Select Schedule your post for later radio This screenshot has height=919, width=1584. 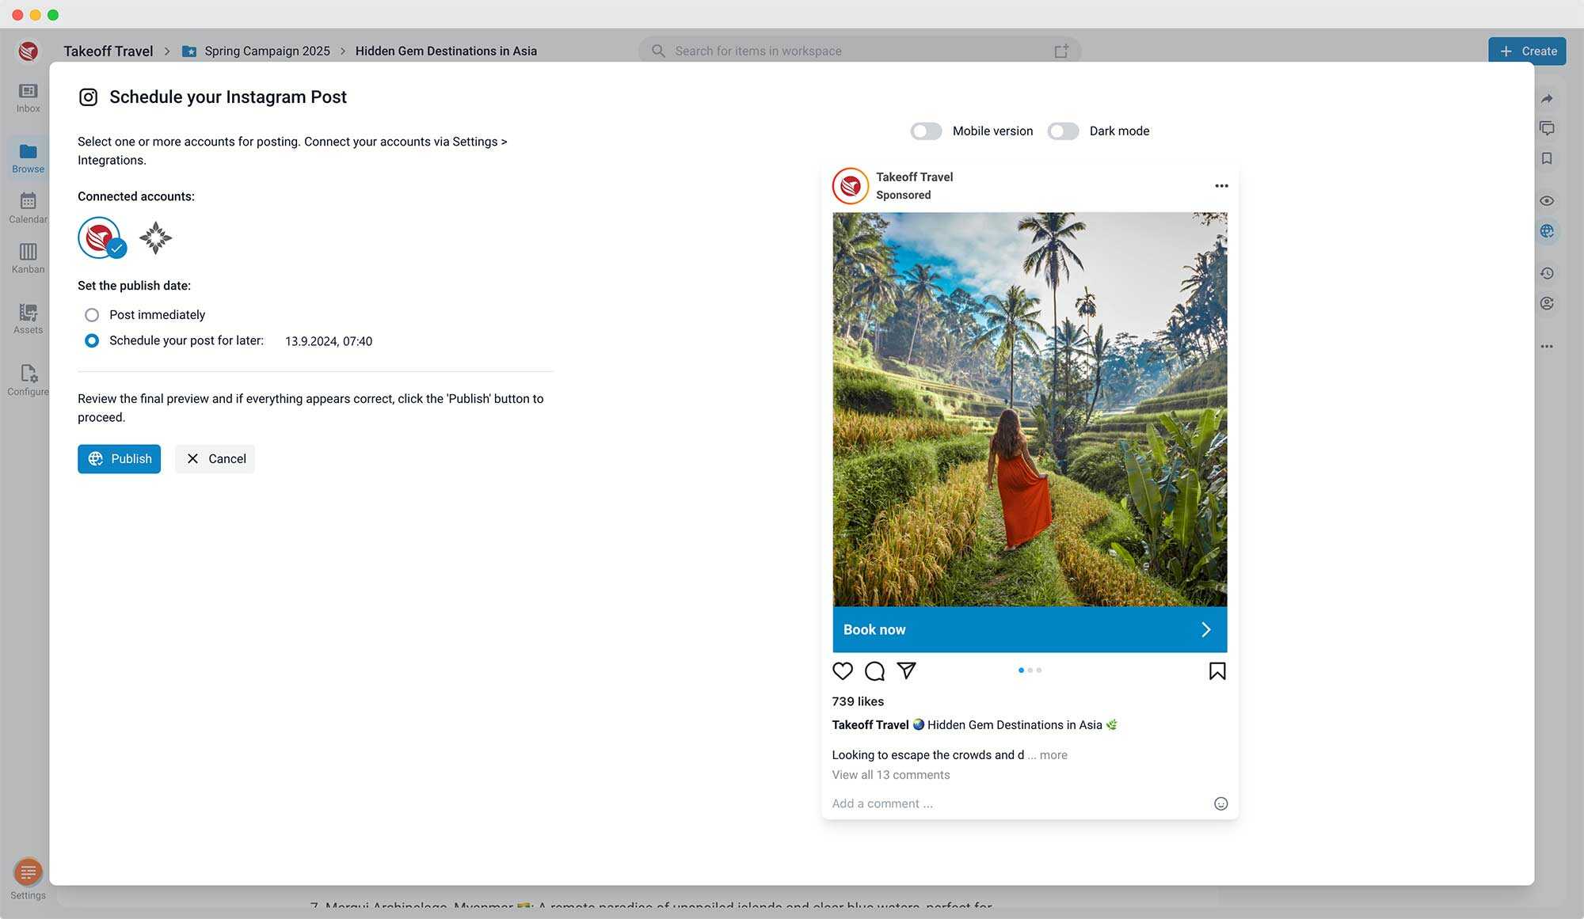pyautogui.click(x=92, y=340)
